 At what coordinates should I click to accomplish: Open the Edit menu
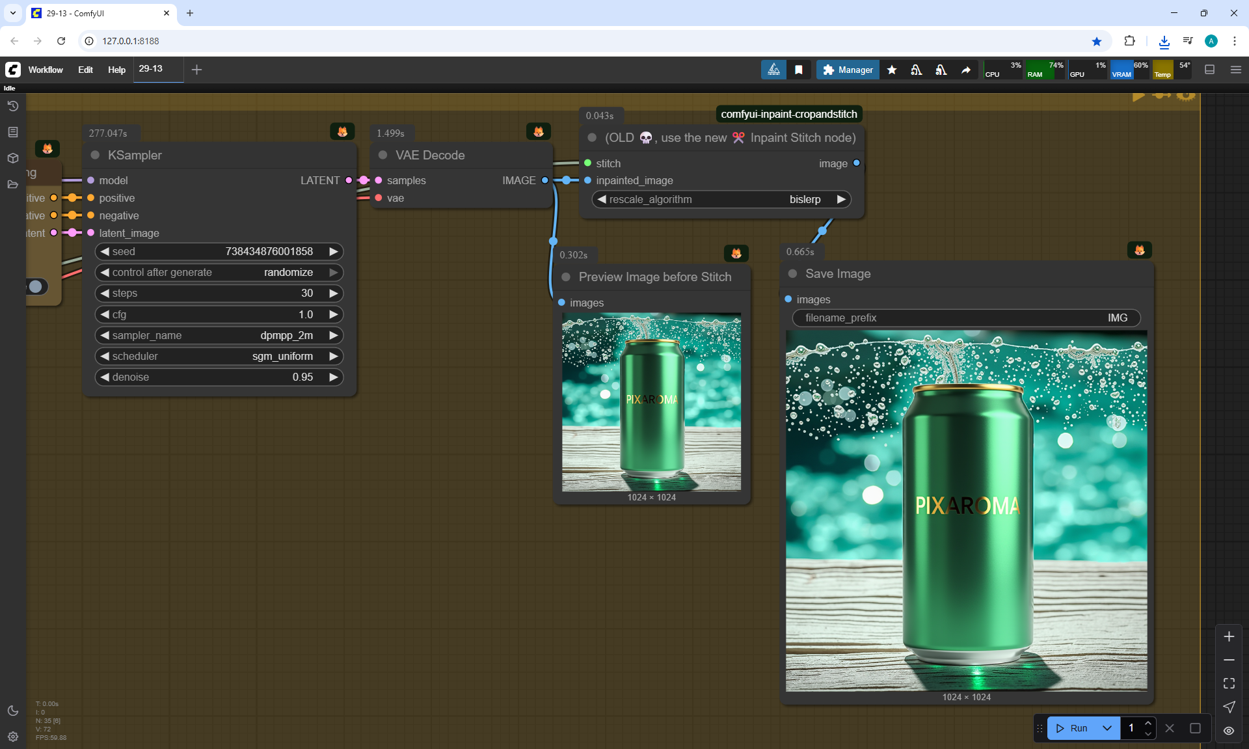click(85, 70)
